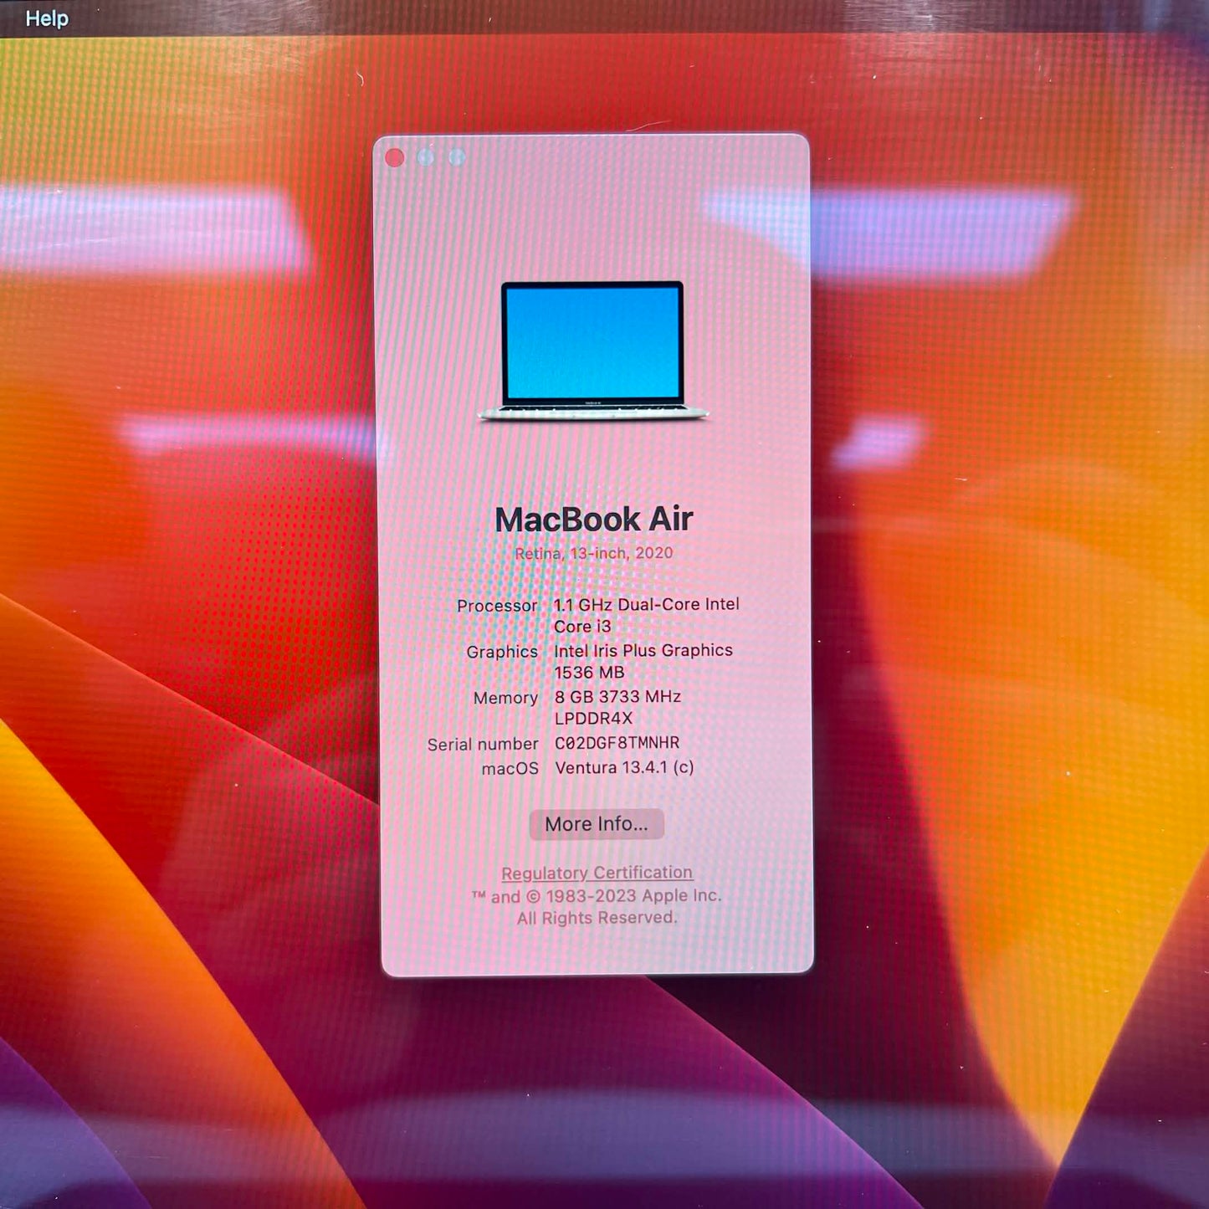Click the "Core i3" processor line
Viewport: 1209px width, 1209px height.
coord(582,627)
